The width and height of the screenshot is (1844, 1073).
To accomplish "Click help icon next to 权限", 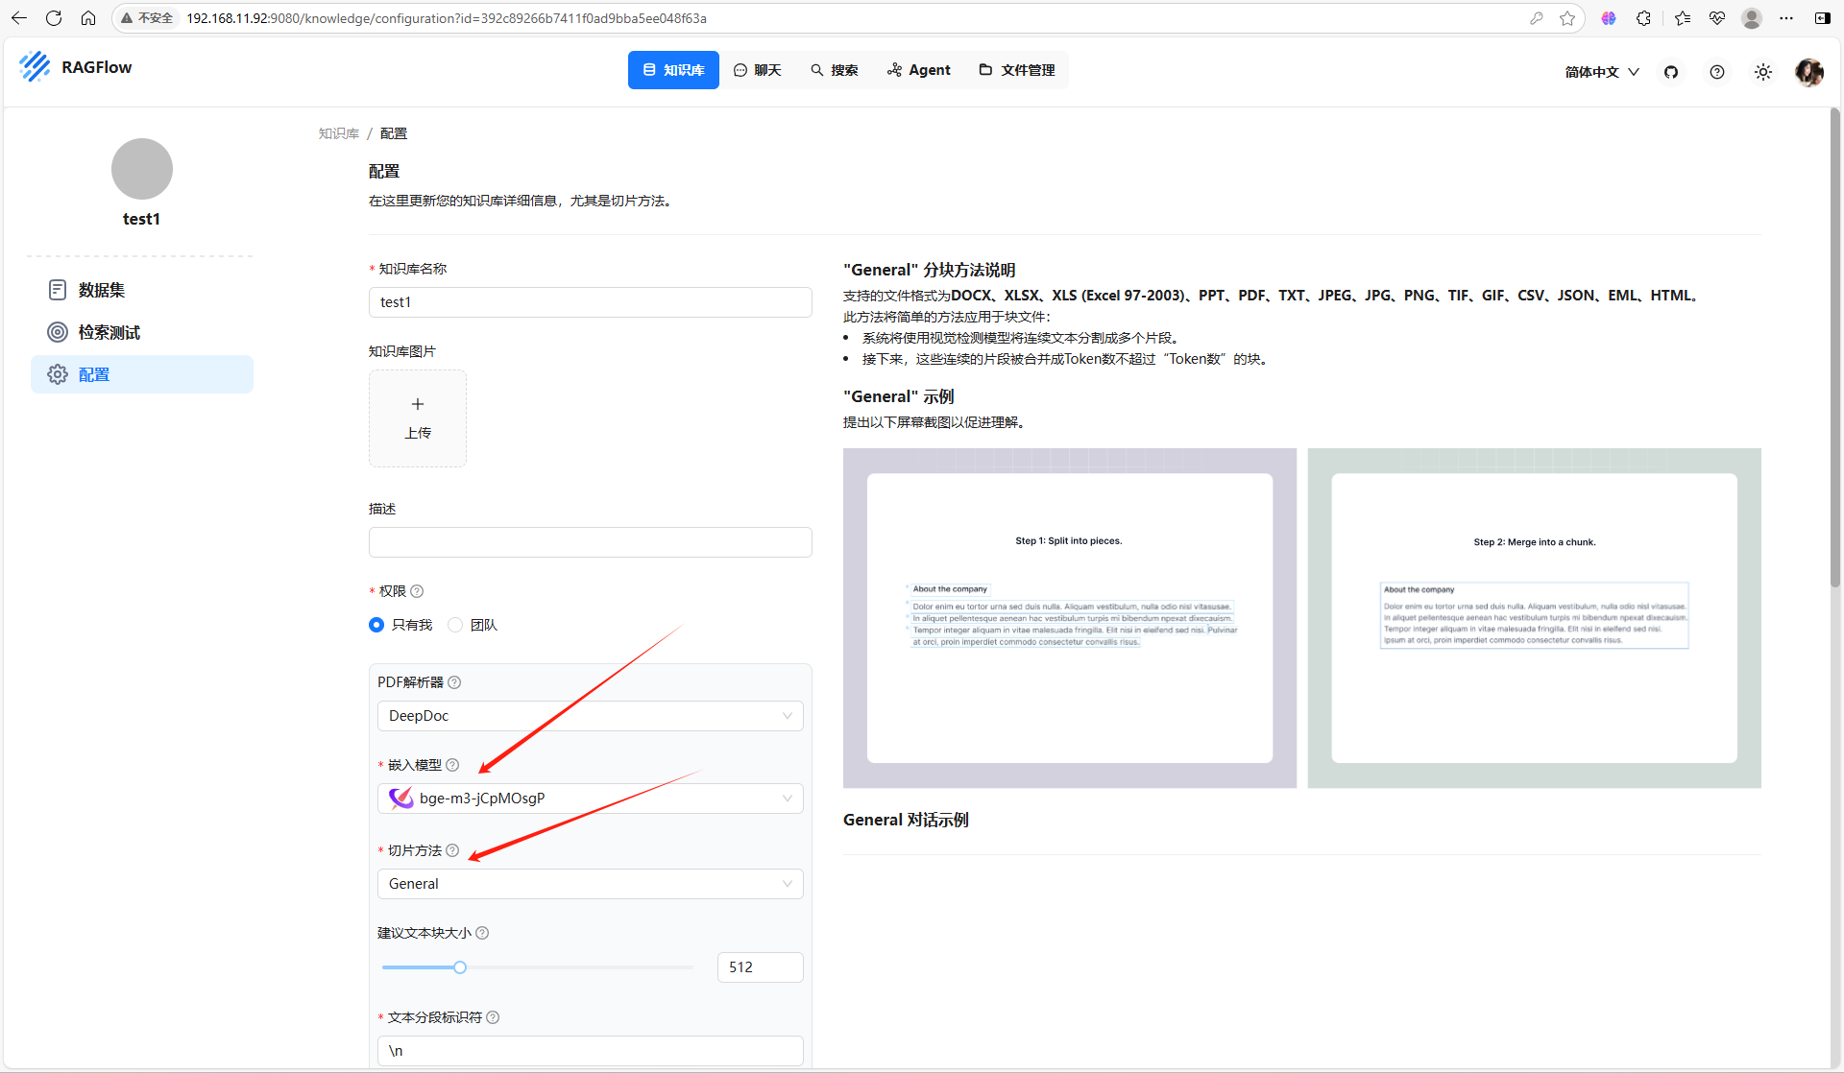I will pos(417,591).
